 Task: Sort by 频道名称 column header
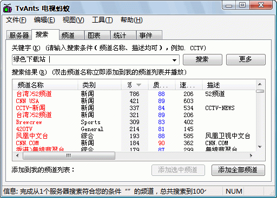click(45, 85)
